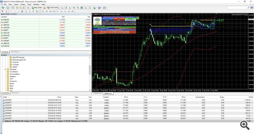Select the ZzFibo indicator in Navigator

15,67
